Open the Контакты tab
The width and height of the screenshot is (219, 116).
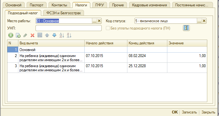tap(59, 5)
